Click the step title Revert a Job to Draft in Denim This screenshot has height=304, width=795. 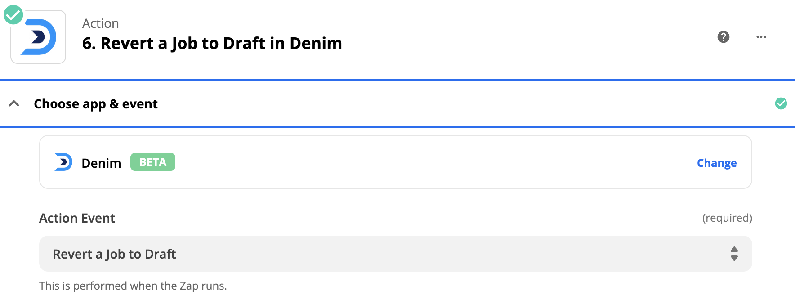[220, 44]
